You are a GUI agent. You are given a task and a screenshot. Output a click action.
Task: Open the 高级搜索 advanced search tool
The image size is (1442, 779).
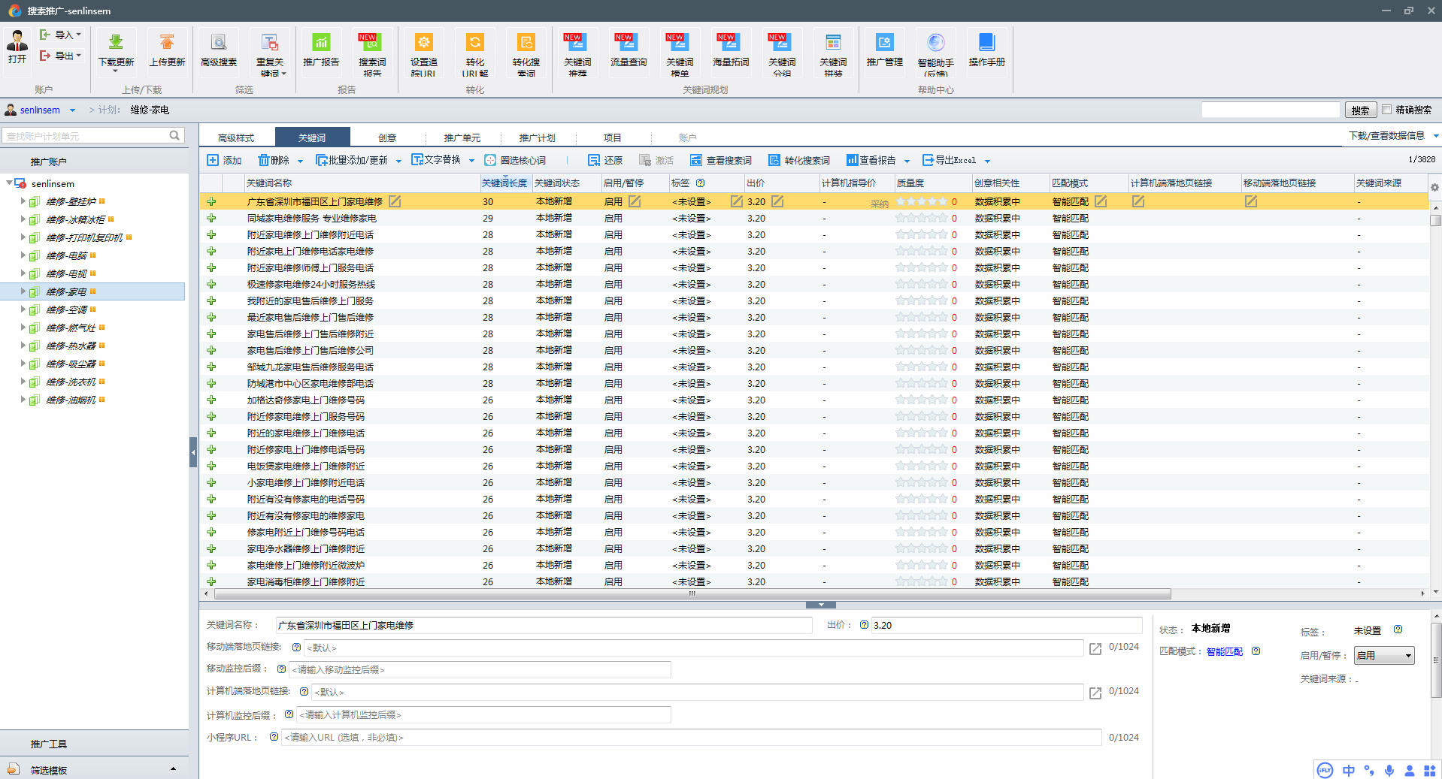219,43
